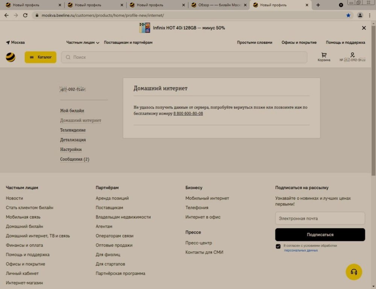Viewport: 376px width, 289px height.
Task: Open the shopping cart (Корзина) icon
Action: pos(324,57)
